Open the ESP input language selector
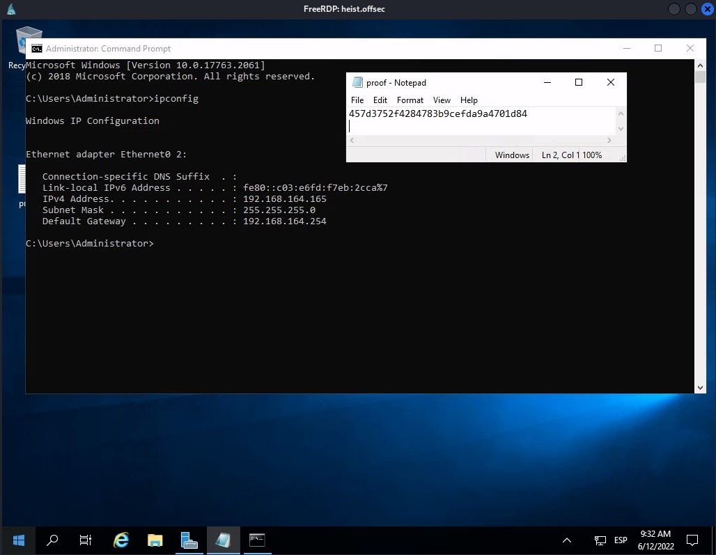This screenshot has width=716, height=555. [x=621, y=540]
